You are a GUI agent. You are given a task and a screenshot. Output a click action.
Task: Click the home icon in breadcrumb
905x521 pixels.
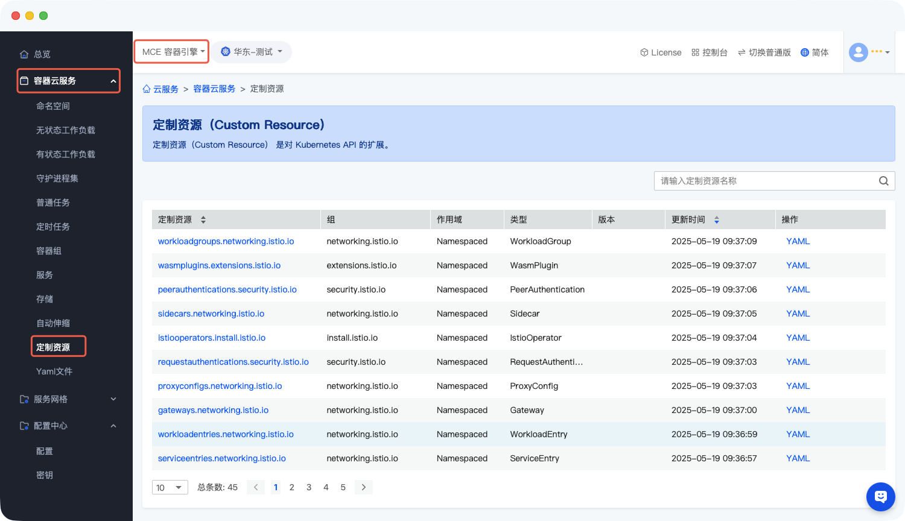pyautogui.click(x=147, y=89)
